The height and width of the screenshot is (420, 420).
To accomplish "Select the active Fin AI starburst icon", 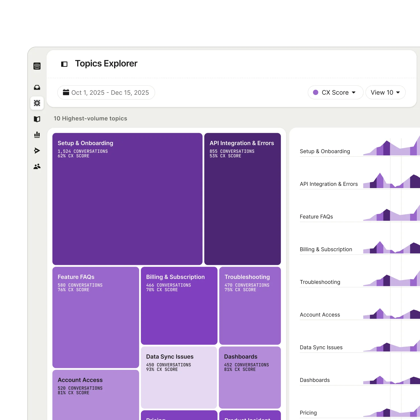I will click(x=37, y=103).
